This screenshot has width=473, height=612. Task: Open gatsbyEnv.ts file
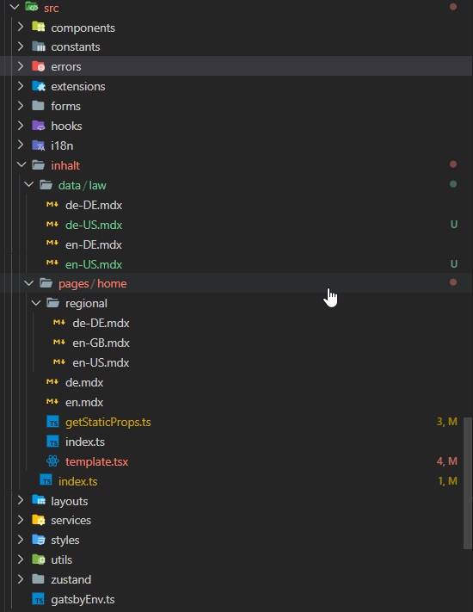point(83,599)
